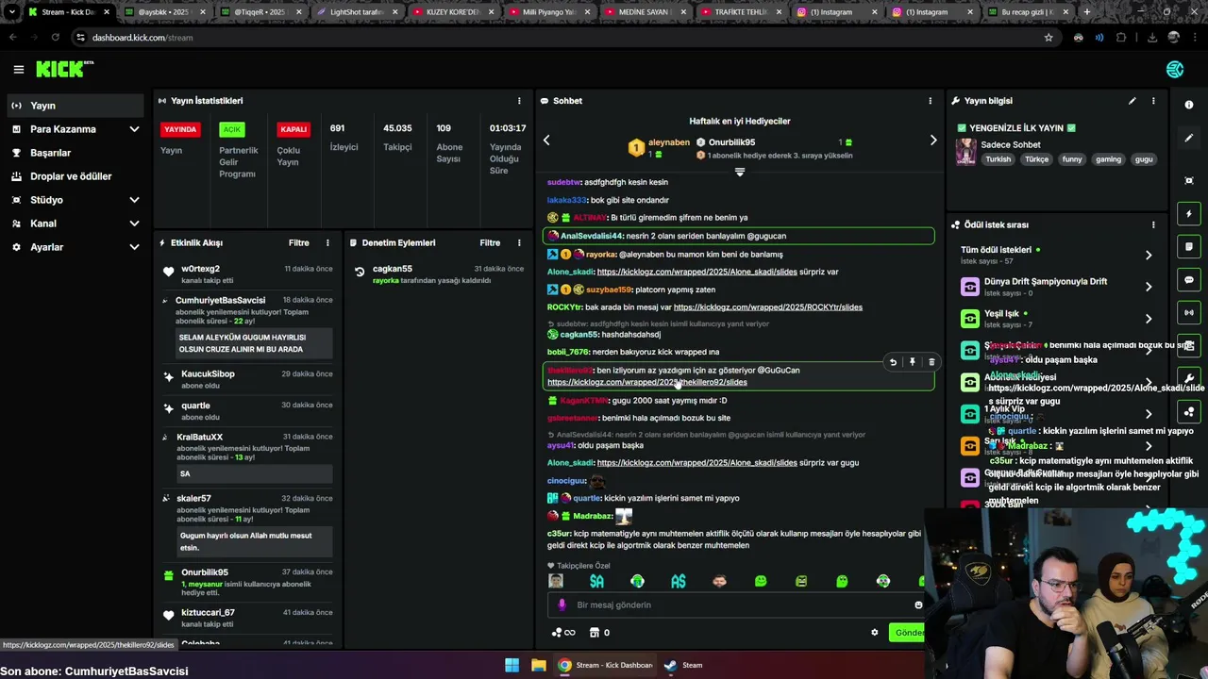Click the note page icon in right toolbar

[x=1189, y=247]
